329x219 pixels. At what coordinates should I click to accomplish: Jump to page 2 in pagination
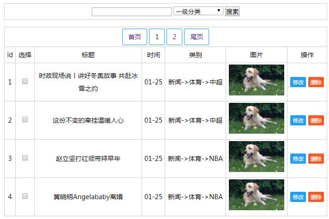tap(174, 37)
